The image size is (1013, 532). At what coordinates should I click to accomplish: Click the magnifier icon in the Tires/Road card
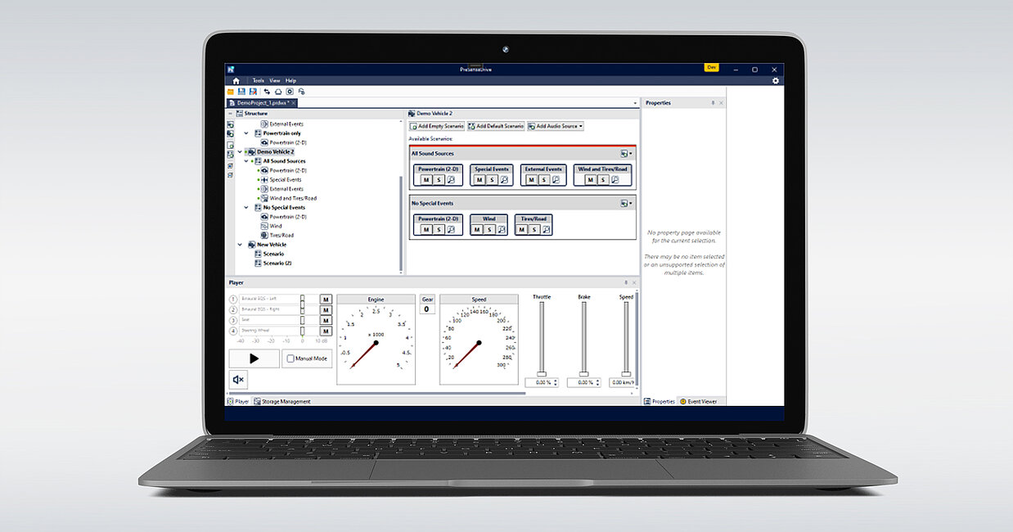[x=546, y=230]
